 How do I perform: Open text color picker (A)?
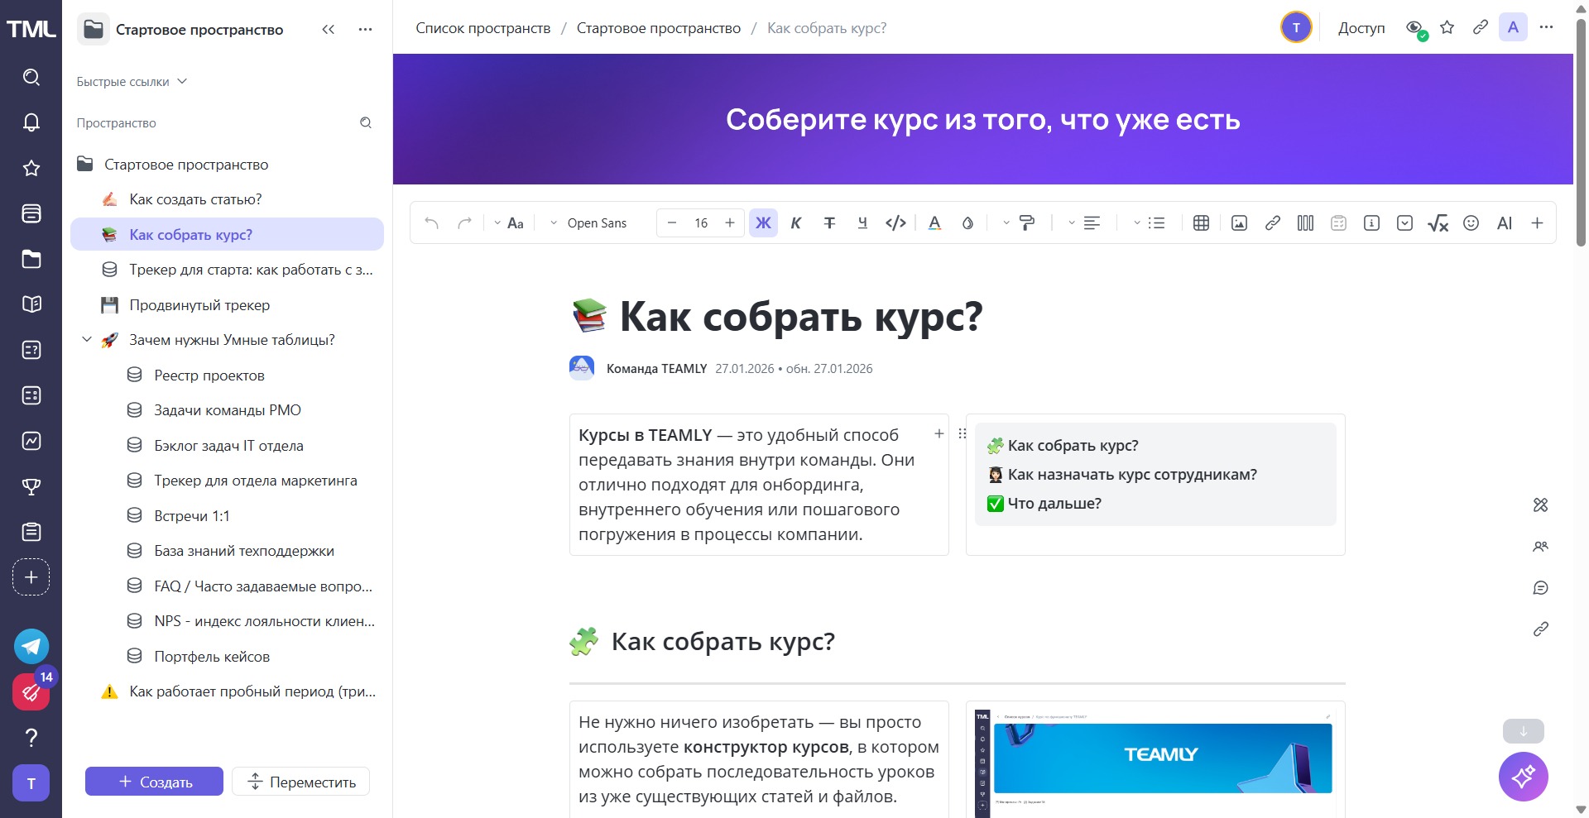[x=934, y=222]
